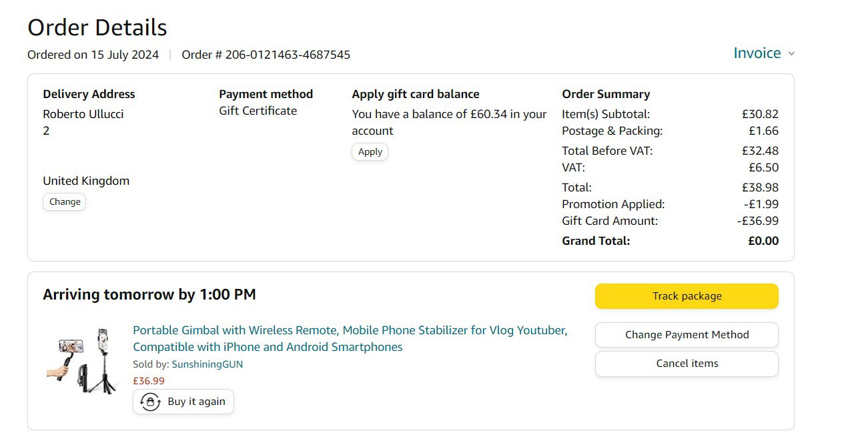The width and height of the screenshot is (848, 441).
Task: Change the delivery address
Action: click(x=65, y=201)
